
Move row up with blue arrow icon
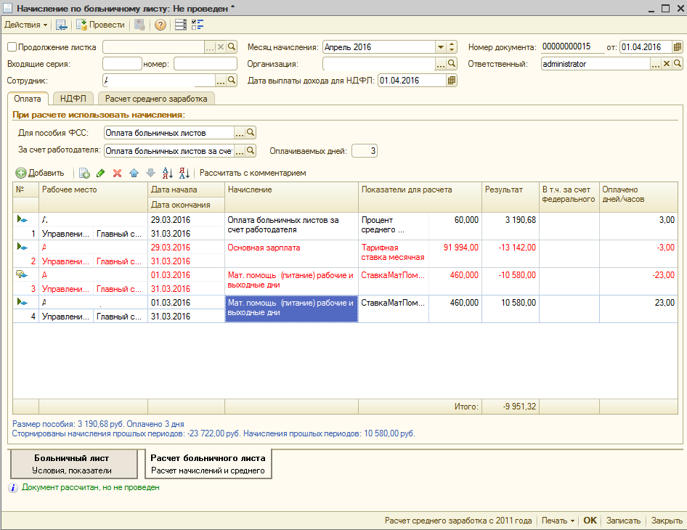pyautogui.click(x=134, y=174)
